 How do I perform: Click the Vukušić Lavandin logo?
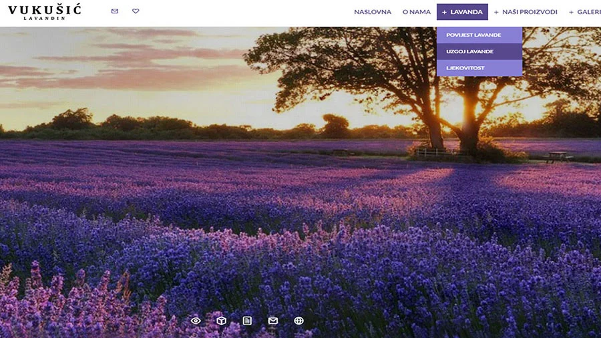tap(44, 12)
